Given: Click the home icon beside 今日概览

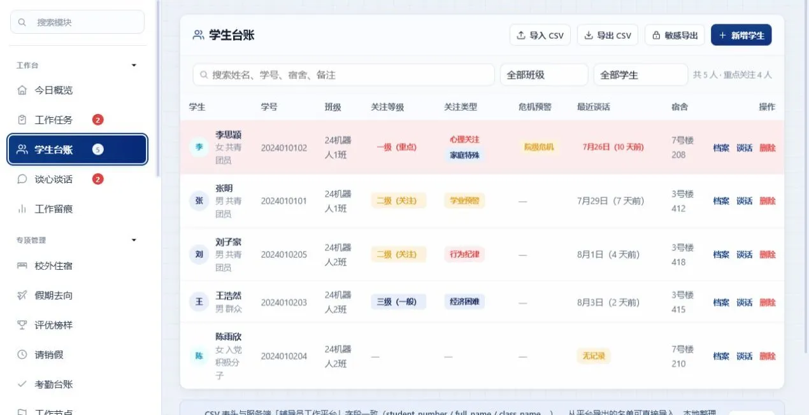Looking at the screenshot, I should (x=22, y=90).
